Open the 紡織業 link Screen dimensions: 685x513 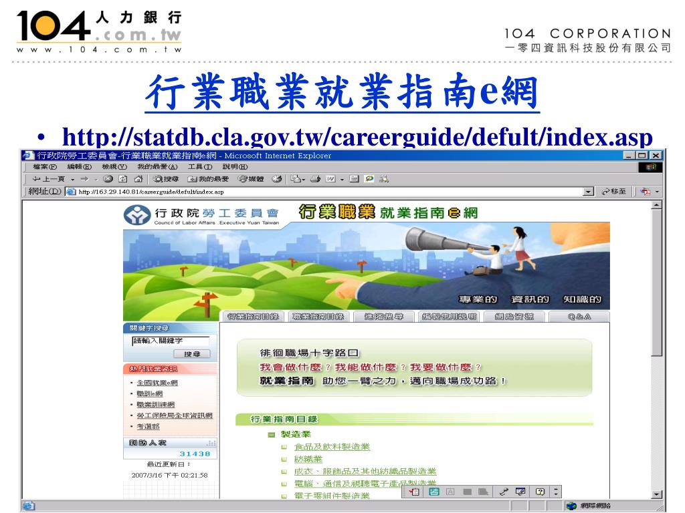tap(308, 459)
